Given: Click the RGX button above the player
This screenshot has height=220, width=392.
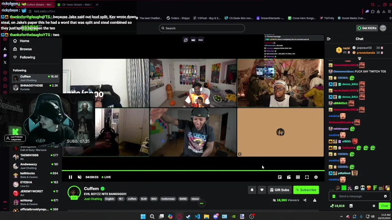Looking at the screenshot, I should (x=201, y=40).
